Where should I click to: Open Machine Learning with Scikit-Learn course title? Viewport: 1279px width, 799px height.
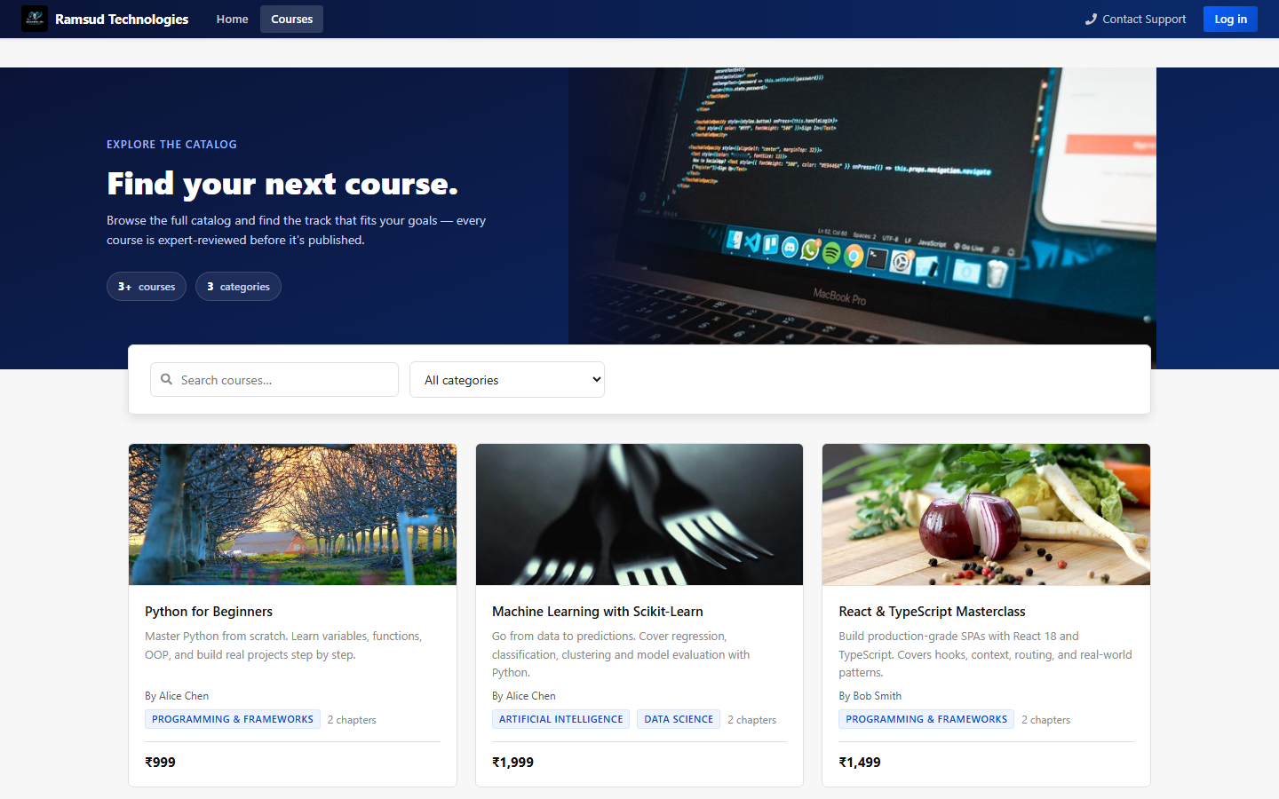click(598, 612)
